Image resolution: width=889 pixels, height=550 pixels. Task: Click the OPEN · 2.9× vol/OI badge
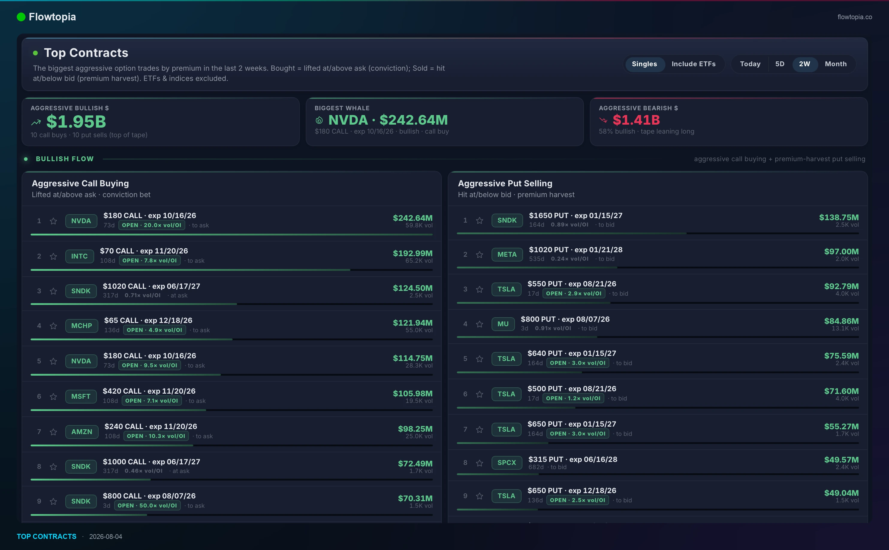[x=574, y=294]
